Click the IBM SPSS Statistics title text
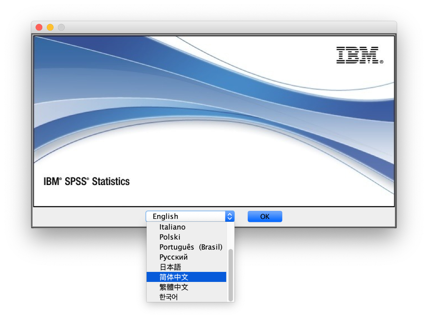The image size is (428, 317). tap(87, 181)
